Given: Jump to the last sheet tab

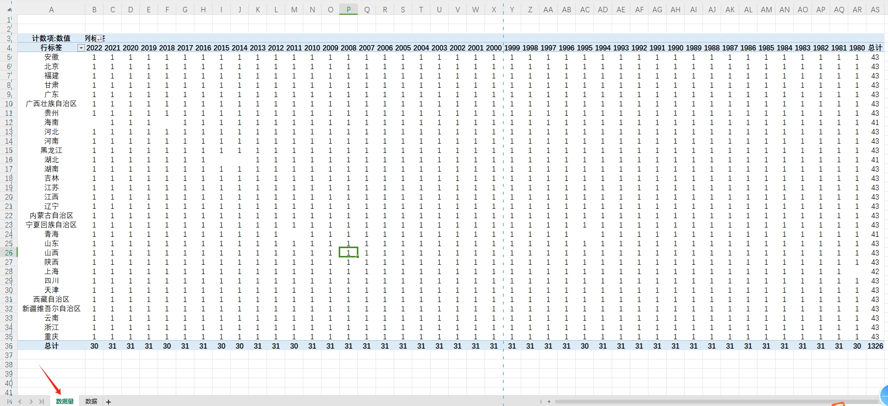Looking at the screenshot, I should (41, 402).
